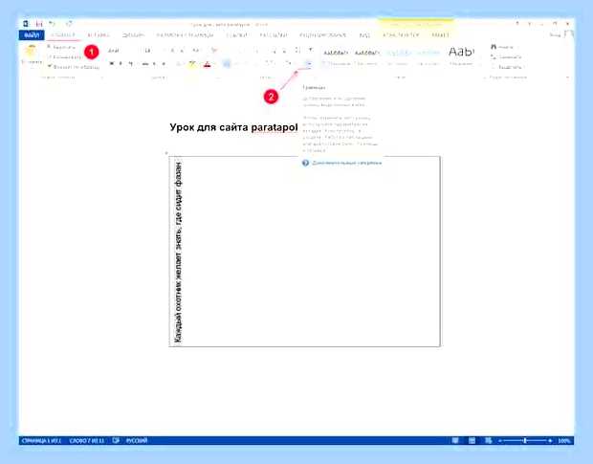Open the shading color dropdown
Viewport: 593px width, 464px height.
[289, 64]
